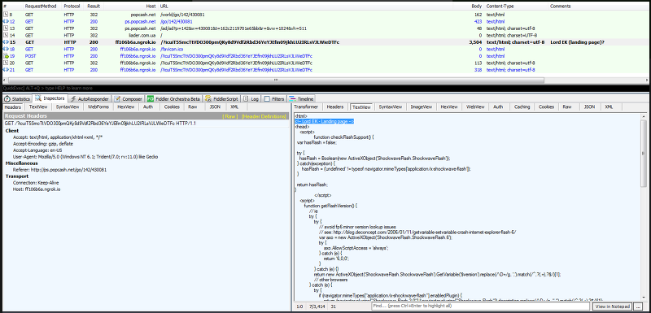651x313 pixels.
Task: Click the redirect icon of session 13
Action: 6,28
